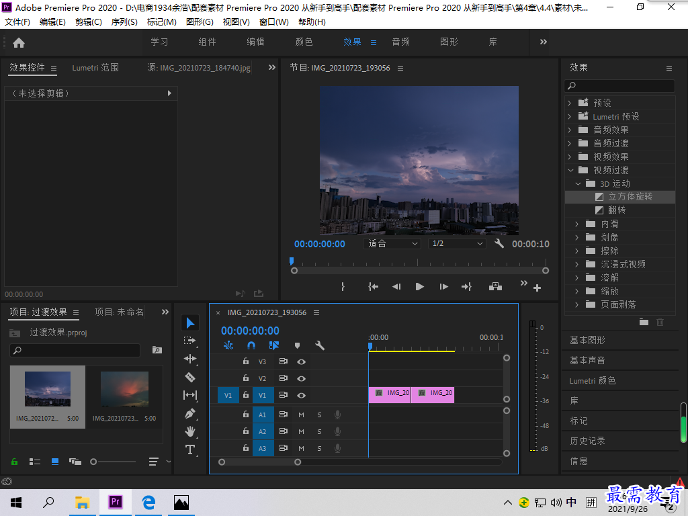Viewport: 688px width, 516px height.
Task: Expand the 溶解 folder
Action: (x=577, y=277)
